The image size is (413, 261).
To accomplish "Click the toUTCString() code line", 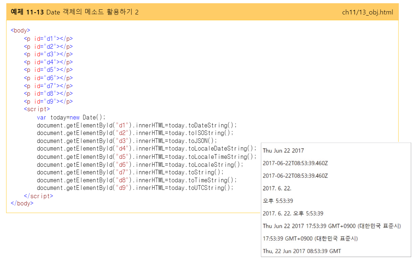I will coord(135,188).
